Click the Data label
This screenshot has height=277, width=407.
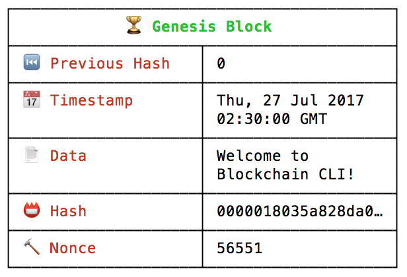coord(68,156)
